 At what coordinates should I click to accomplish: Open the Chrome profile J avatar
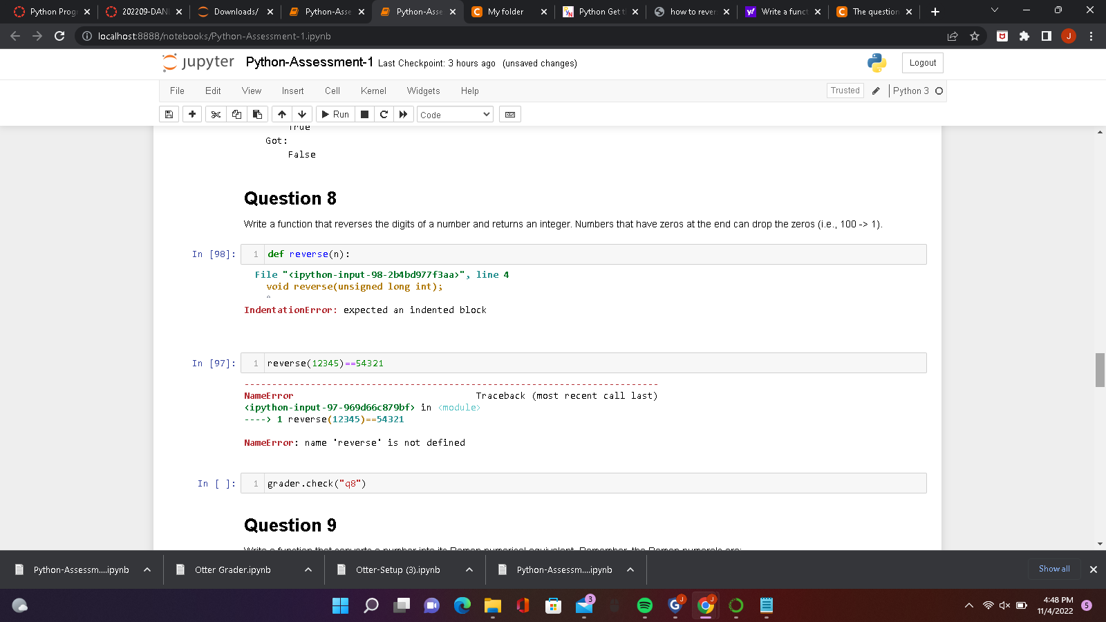point(1069,36)
